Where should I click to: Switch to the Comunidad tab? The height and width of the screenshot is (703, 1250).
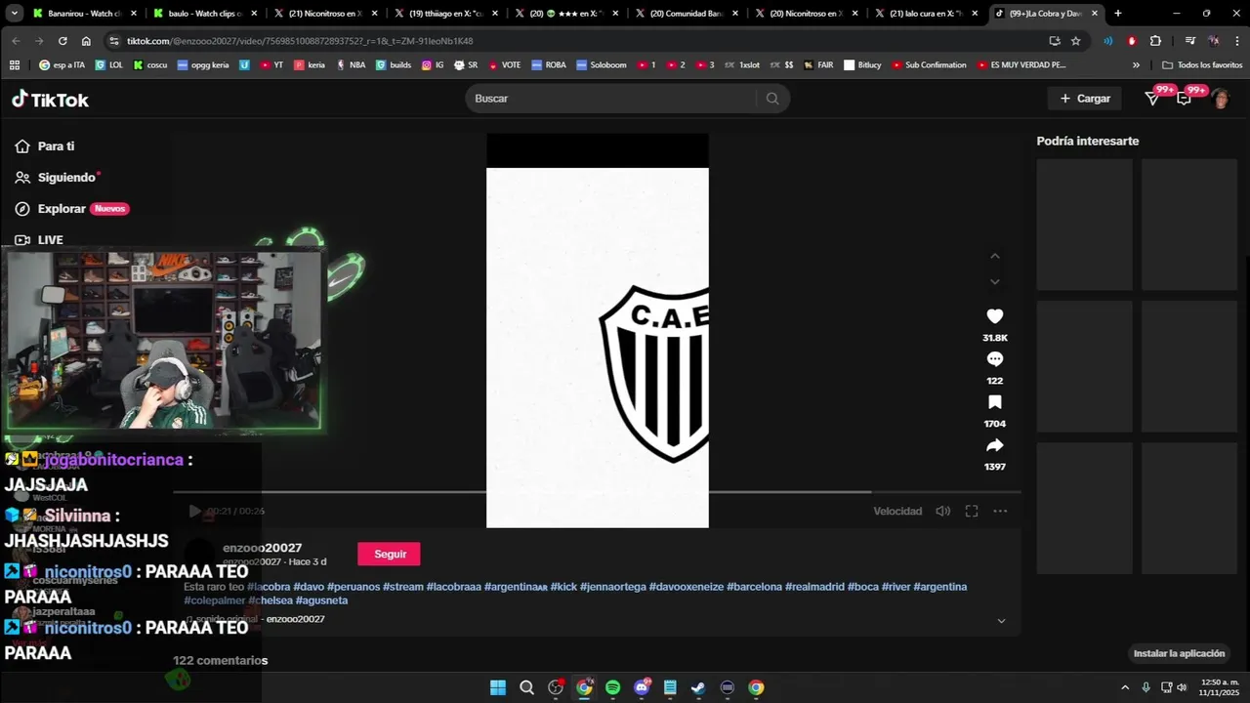coord(685,14)
